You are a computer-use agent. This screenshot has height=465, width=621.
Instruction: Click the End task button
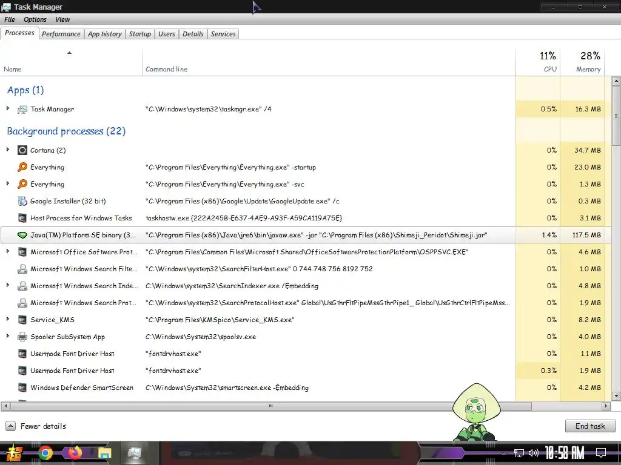590,426
